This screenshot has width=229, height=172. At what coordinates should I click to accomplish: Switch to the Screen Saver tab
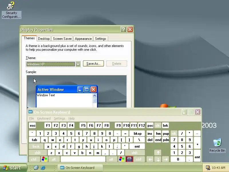tap(62, 39)
